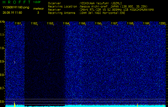Viewport: 168px width, 107px height.
Task: Click the red meteor echo near 1151
Action: pos(14,62)
